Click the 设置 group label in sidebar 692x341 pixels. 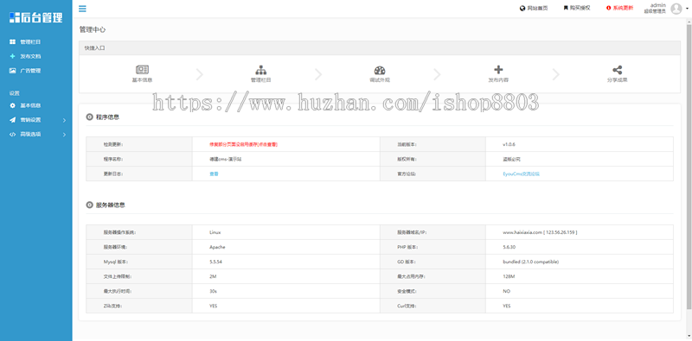(x=15, y=93)
